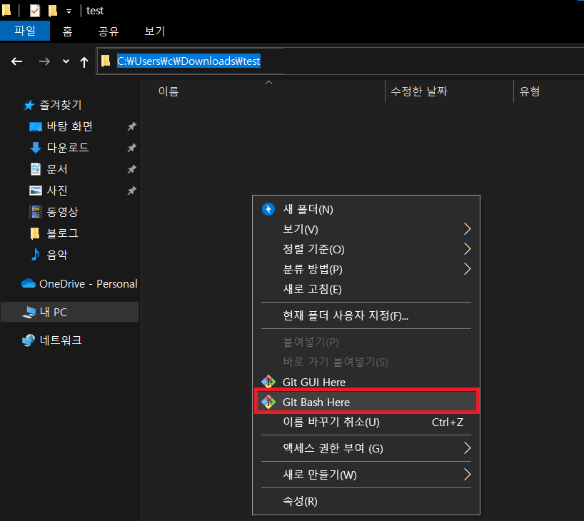Open OneDrive - Personal in the sidebar

click(x=89, y=284)
